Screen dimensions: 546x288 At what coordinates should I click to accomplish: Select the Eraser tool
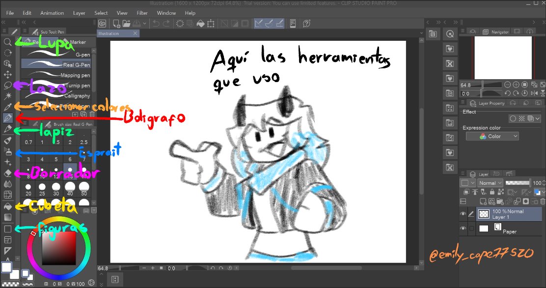coord(8,173)
